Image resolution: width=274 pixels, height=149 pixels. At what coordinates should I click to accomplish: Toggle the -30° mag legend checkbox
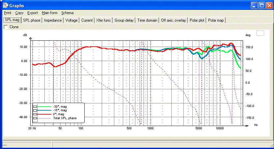pyautogui.click(x=35, y=107)
